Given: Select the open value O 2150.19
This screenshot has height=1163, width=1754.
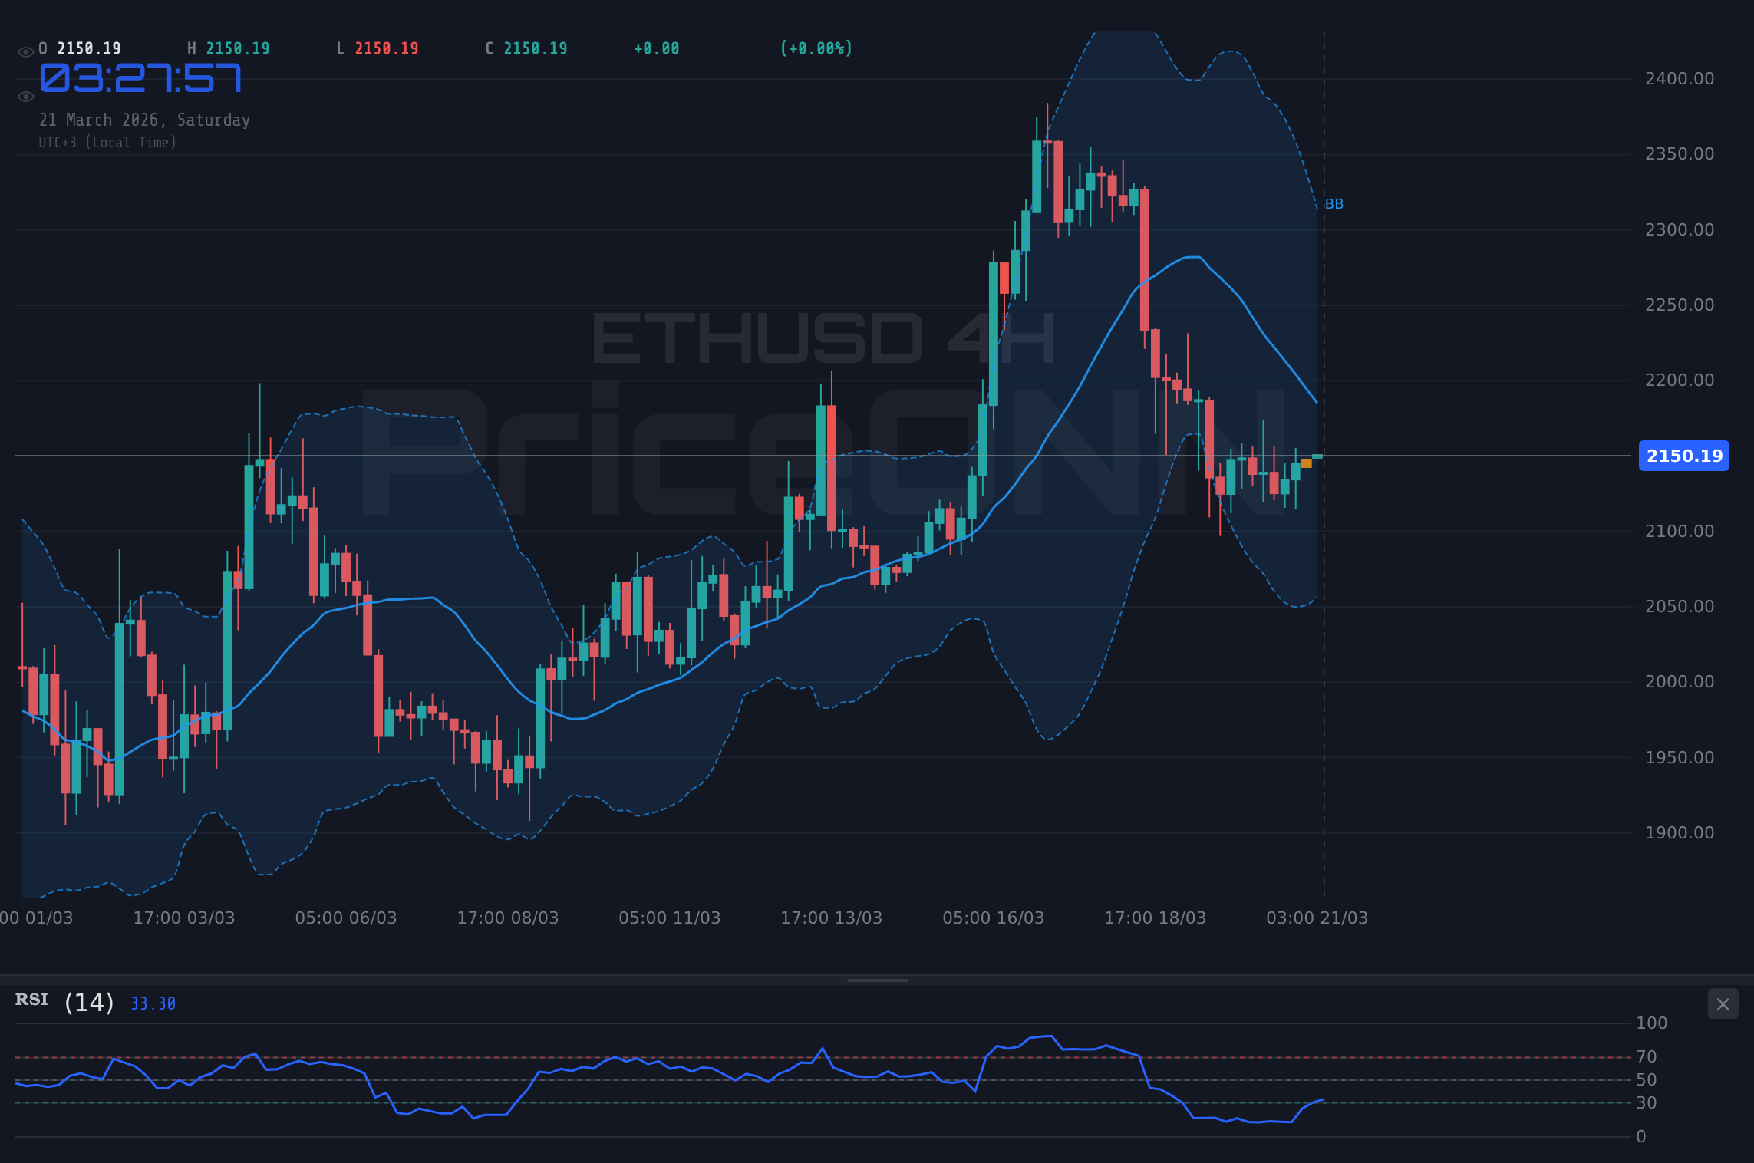Looking at the screenshot, I should (x=79, y=48).
